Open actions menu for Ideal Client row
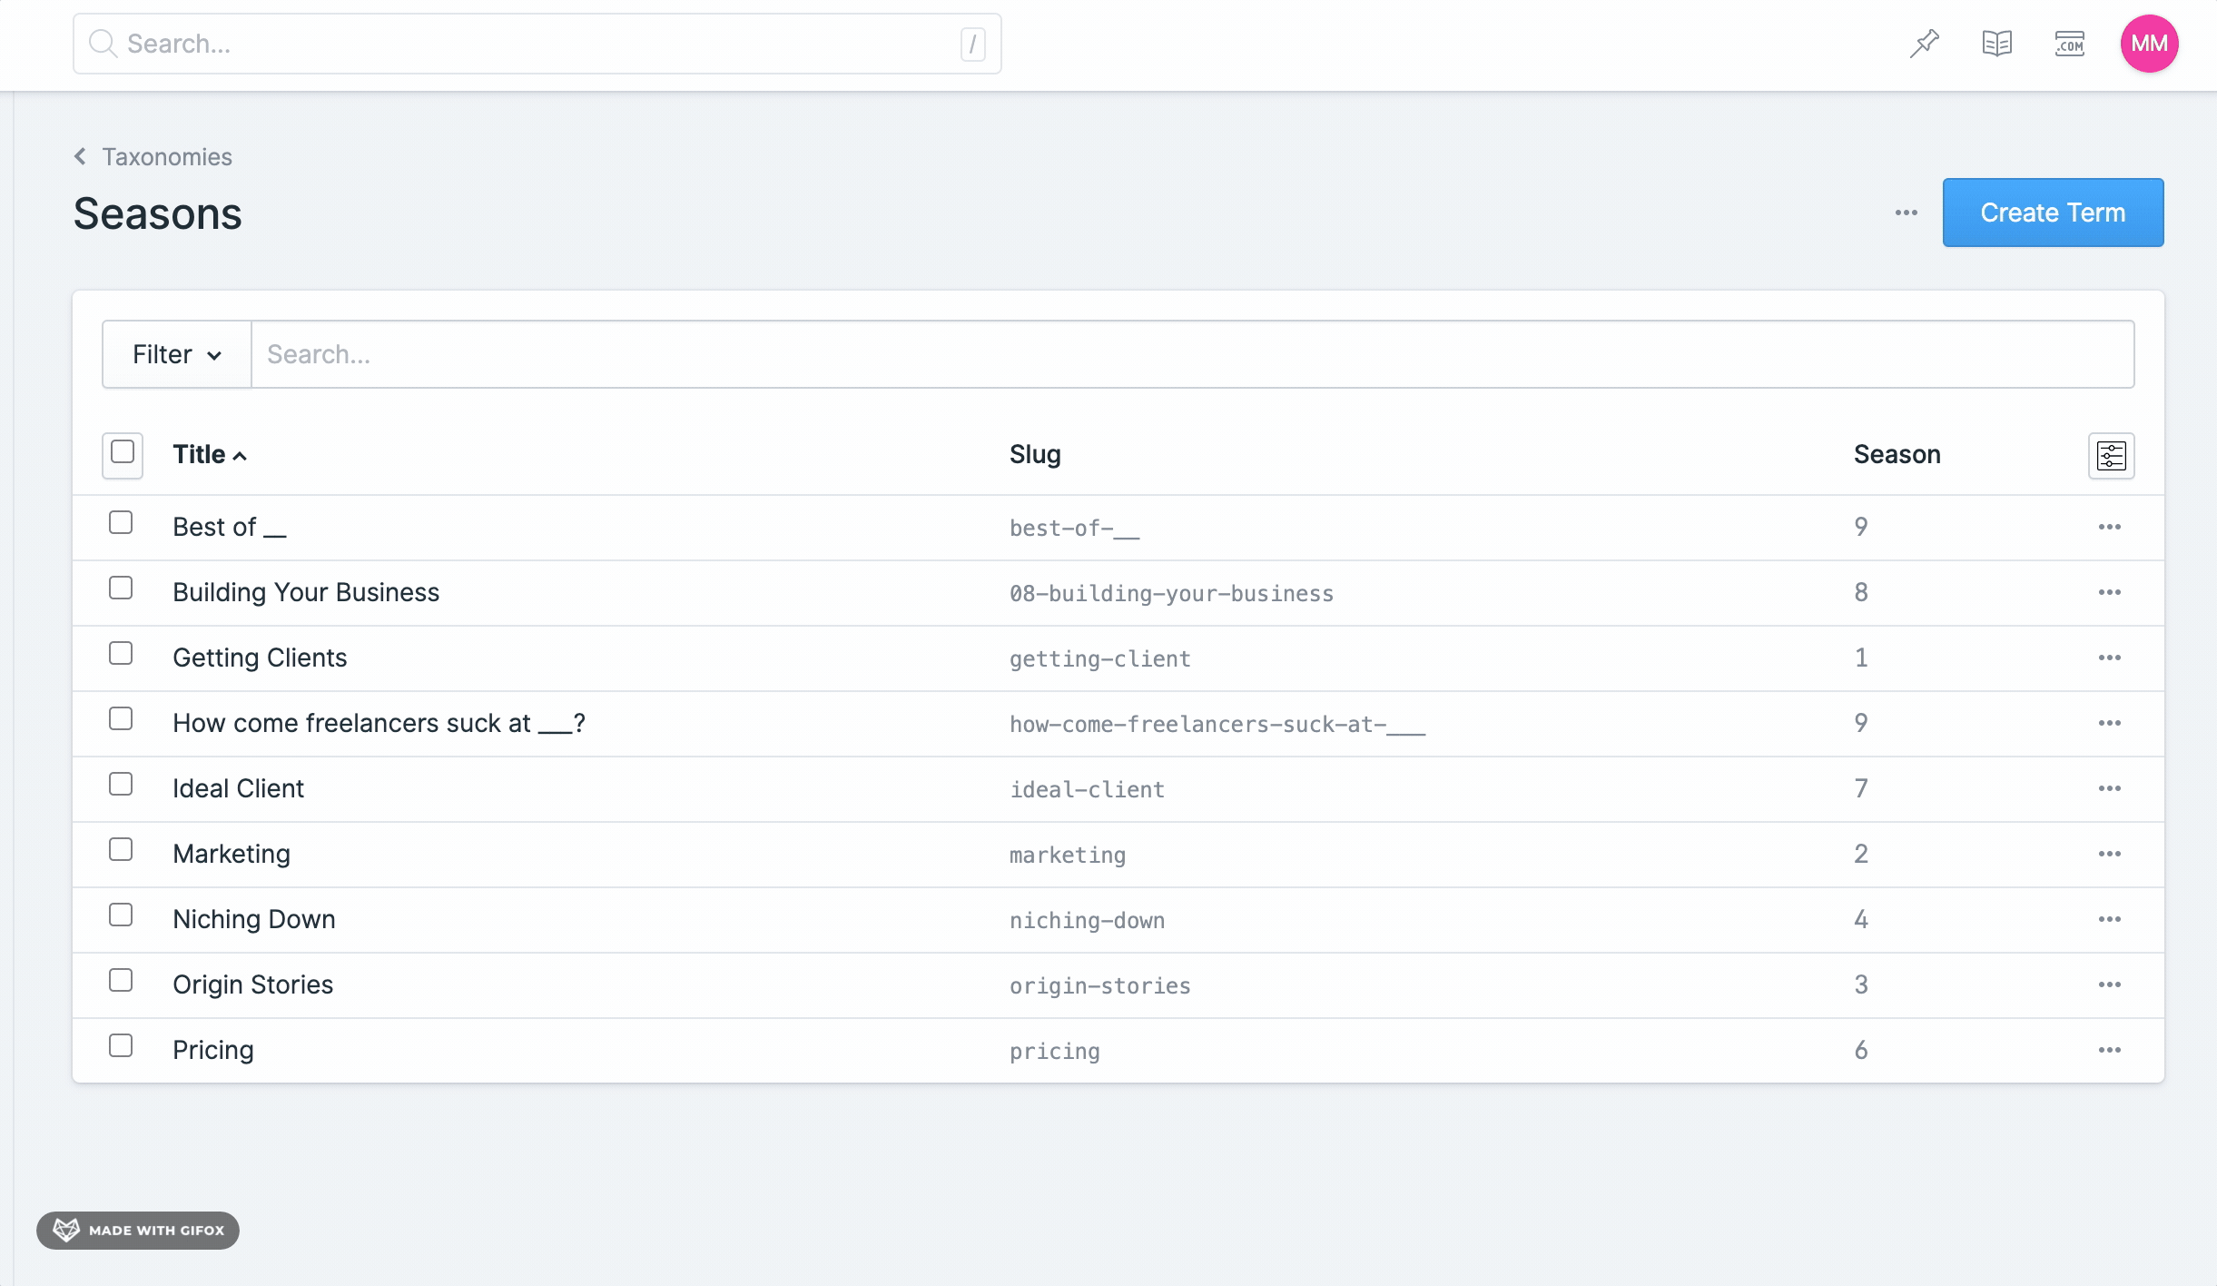This screenshot has height=1286, width=2217. pos(2109,788)
